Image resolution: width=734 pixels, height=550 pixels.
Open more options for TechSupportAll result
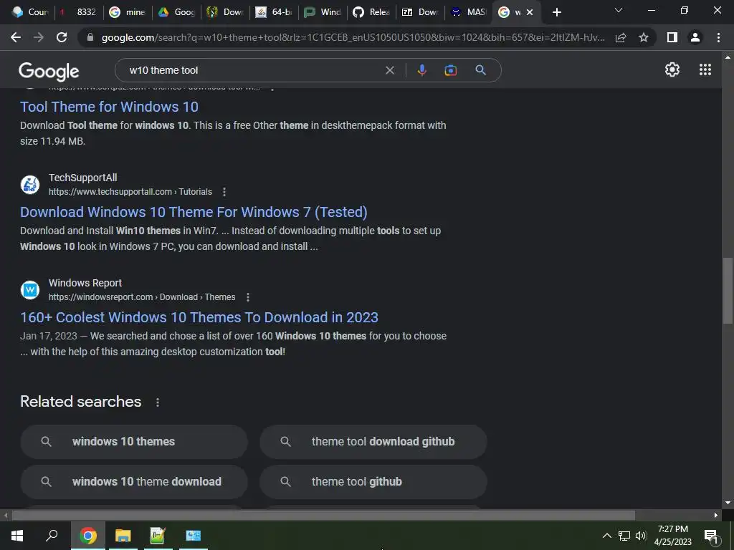click(x=224, y=192)
